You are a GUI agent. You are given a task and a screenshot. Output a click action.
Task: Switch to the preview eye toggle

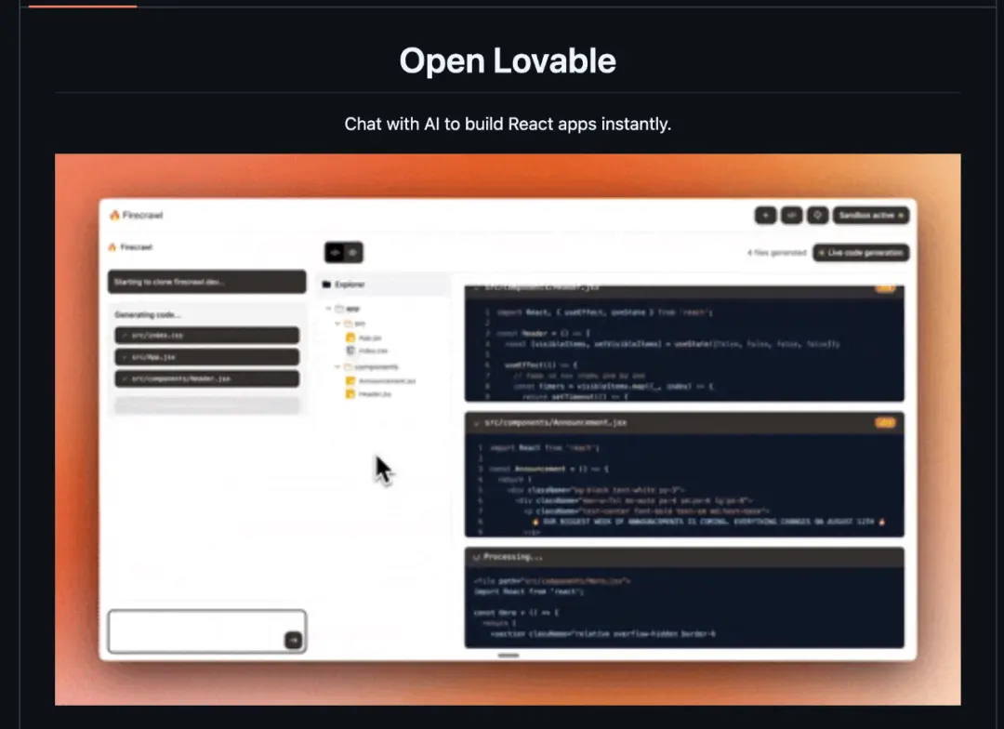point(353,252)
